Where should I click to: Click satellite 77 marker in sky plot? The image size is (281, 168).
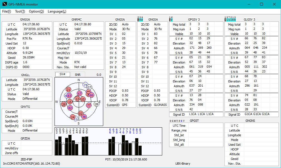coord(89,105)
